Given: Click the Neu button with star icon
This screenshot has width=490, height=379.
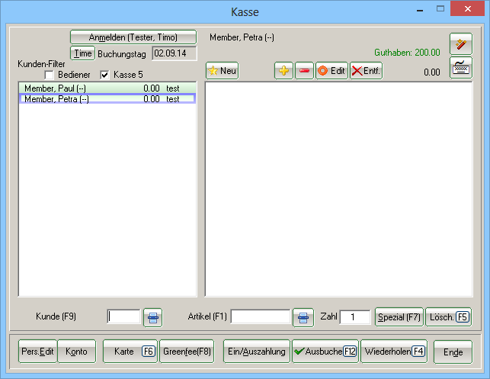Looking at the screenshot, I should (x=223, y=71).
